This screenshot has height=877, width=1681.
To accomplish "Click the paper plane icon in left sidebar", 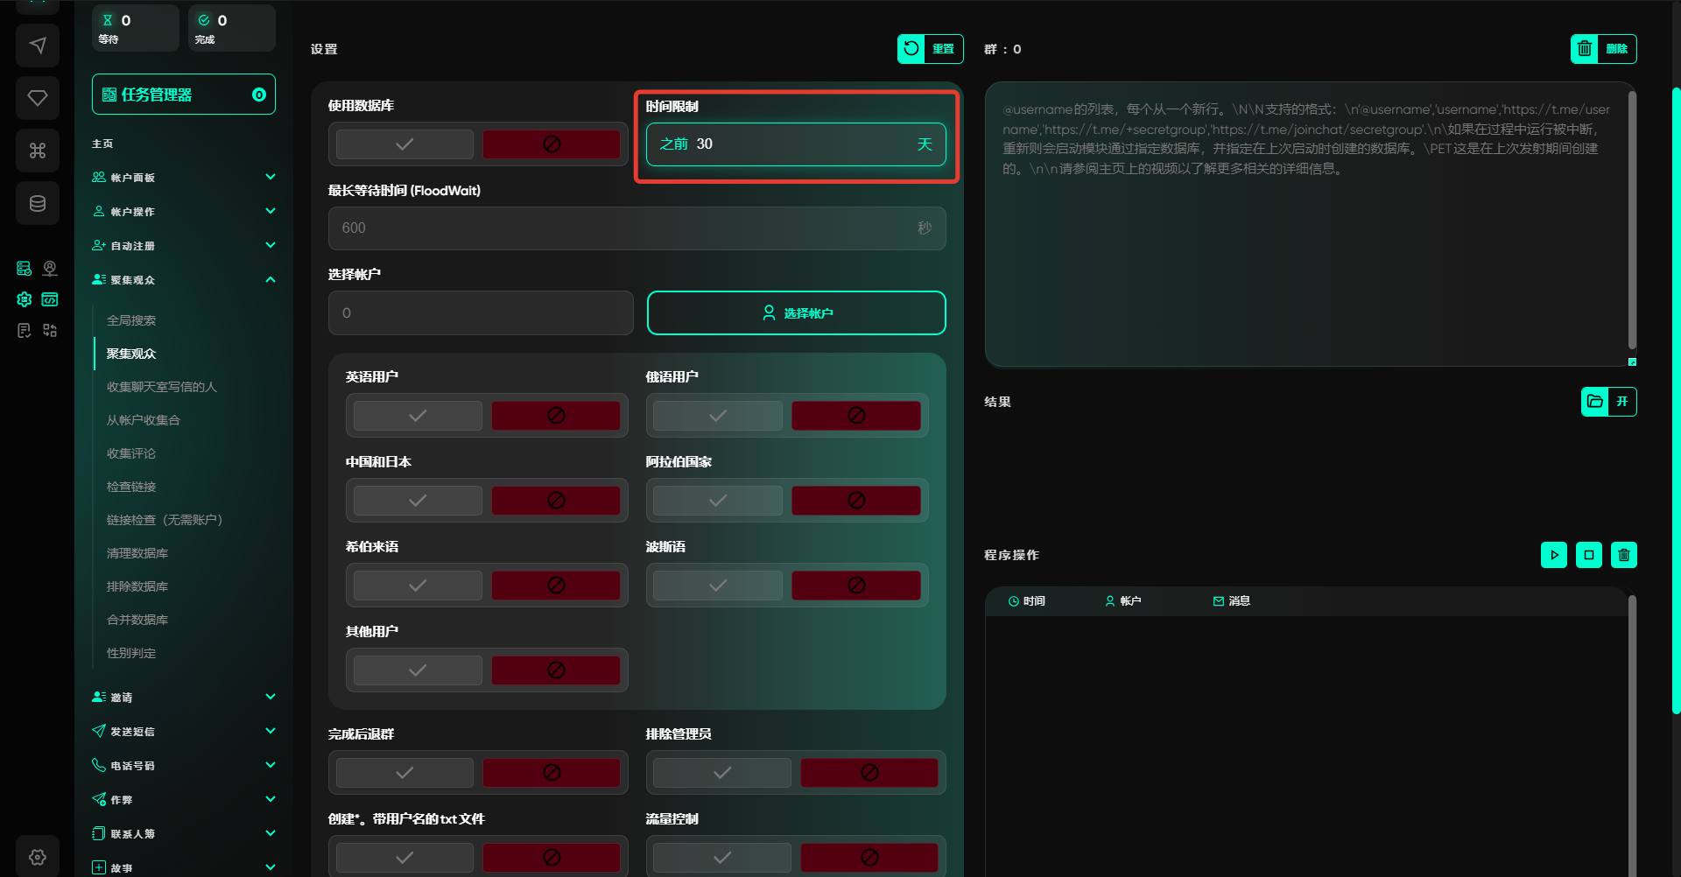I will click(x=38, y=46).
